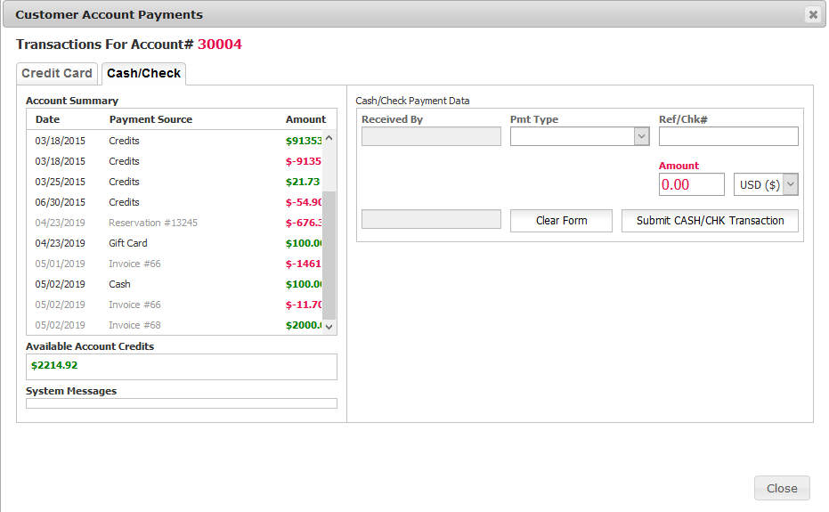Click the Available Account Credits box

pyautogui.click(x=181, y=366)
